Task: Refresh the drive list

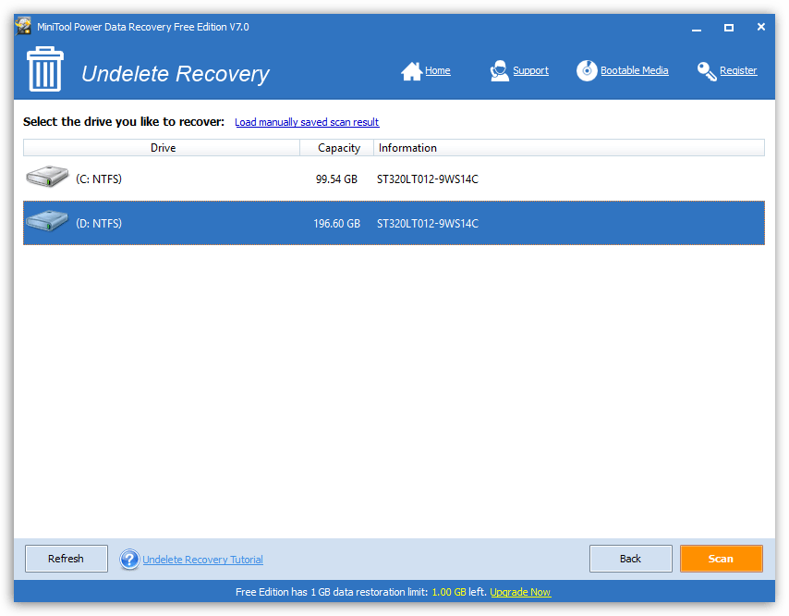Action: pos(66,559)
